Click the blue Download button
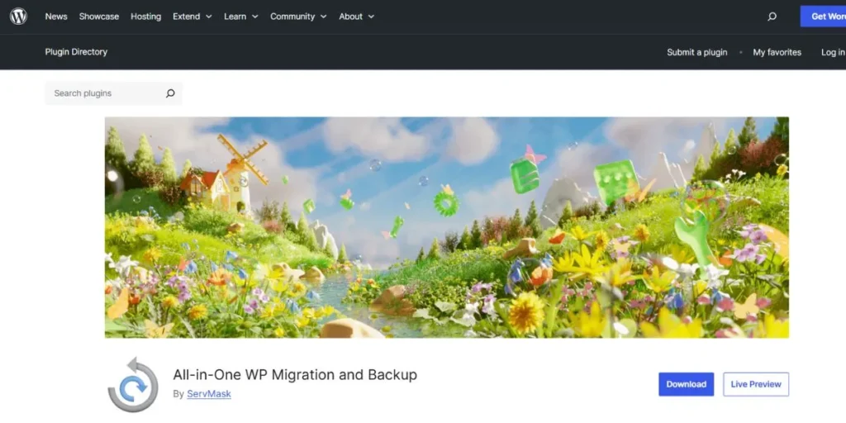Screen dimensions: 846x423 (x=687, y=384)
